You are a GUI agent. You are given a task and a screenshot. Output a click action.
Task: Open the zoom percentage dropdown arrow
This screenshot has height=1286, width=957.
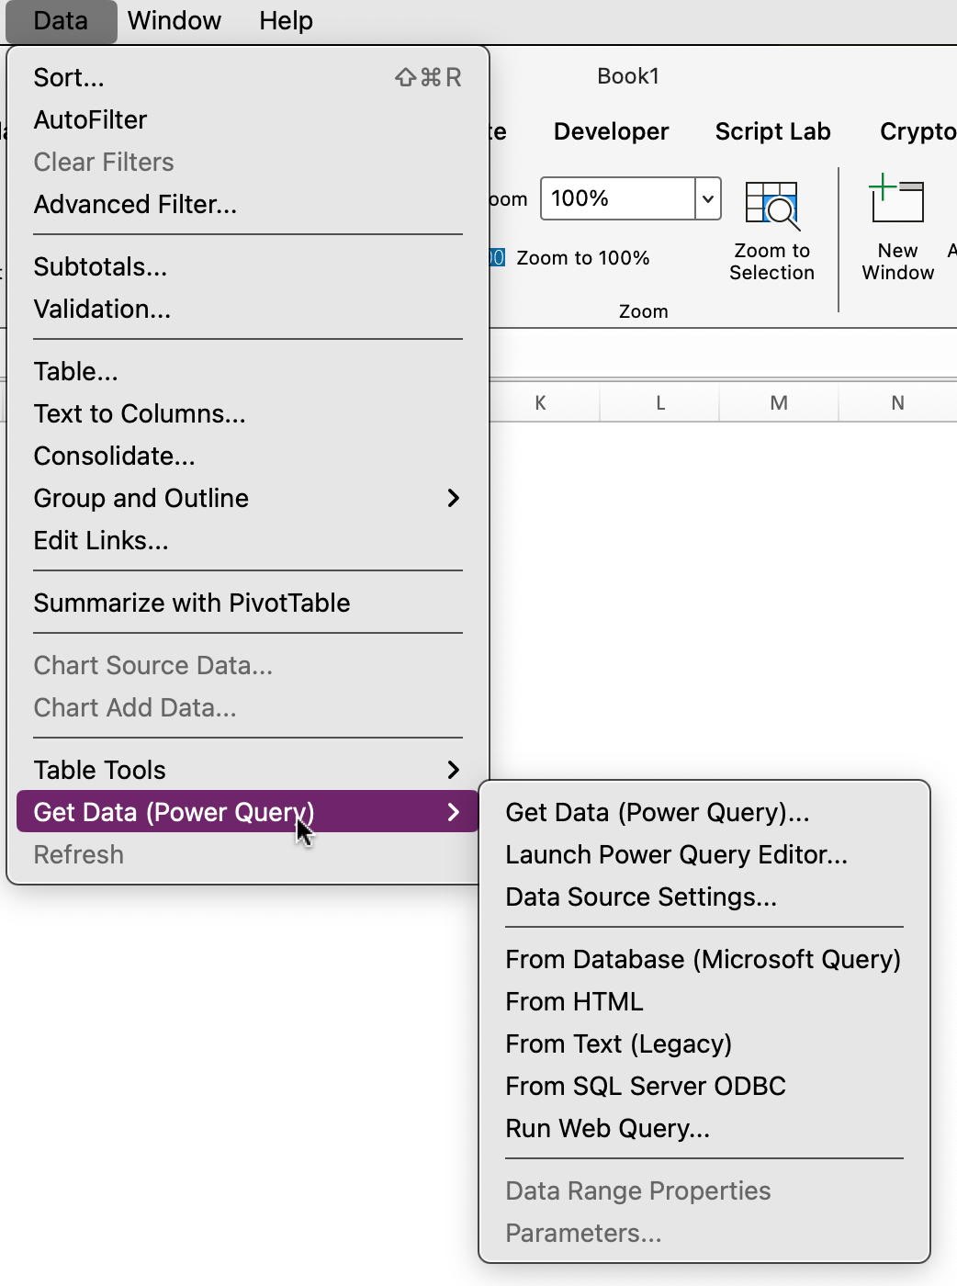(x=707, y=198)
